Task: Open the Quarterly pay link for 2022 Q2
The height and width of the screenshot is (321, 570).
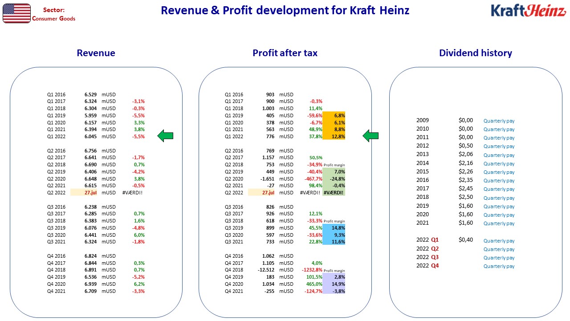Action: (499, 249)
